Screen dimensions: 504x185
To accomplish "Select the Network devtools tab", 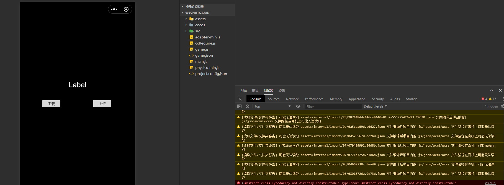I will [292, 99].
